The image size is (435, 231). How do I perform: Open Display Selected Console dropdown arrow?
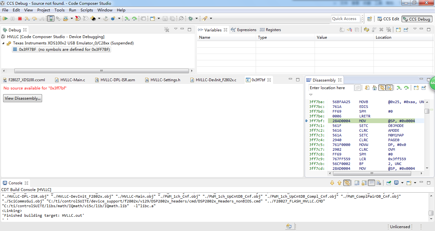(x=402, y=183)
